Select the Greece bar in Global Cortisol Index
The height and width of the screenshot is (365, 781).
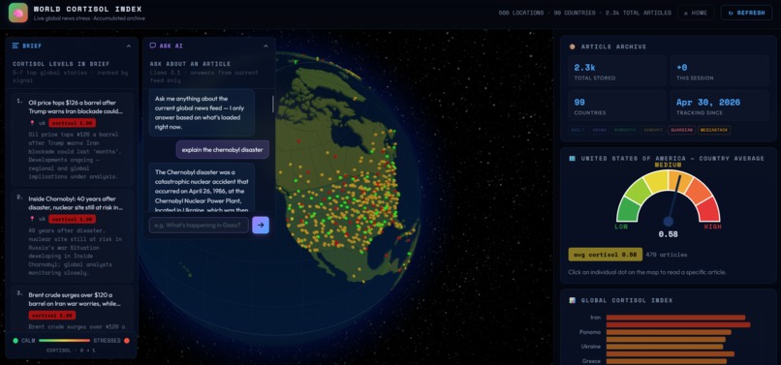pos(666,361)
